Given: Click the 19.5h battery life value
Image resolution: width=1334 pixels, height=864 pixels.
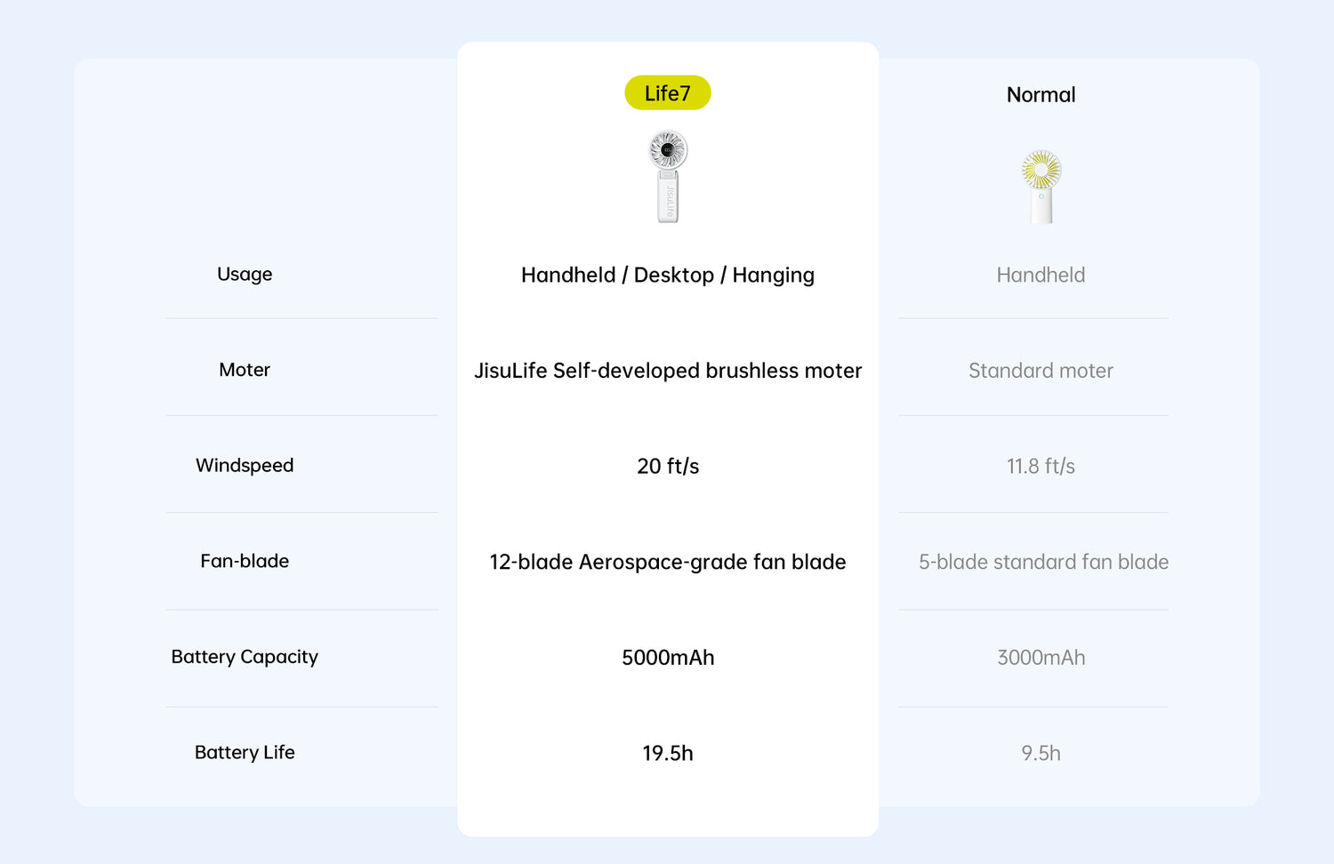Looking at the screenshot, I should pyautogui.click(x=668, y=754).
